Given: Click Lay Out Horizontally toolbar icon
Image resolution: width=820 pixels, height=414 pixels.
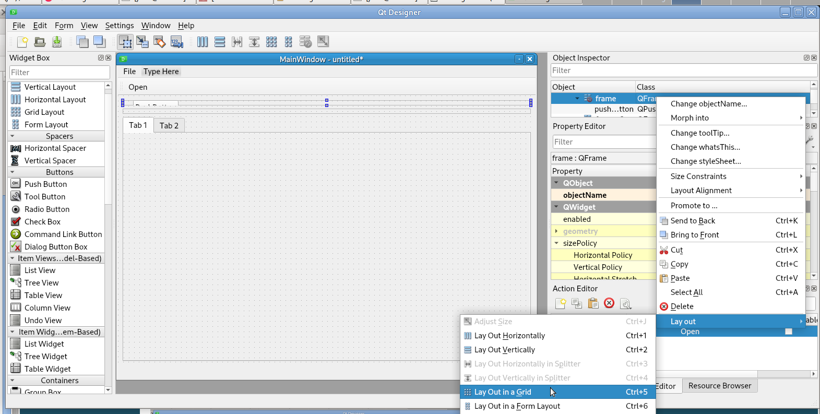Looking at the screenshot, I should pyautogui.click(x=203, y=42).
